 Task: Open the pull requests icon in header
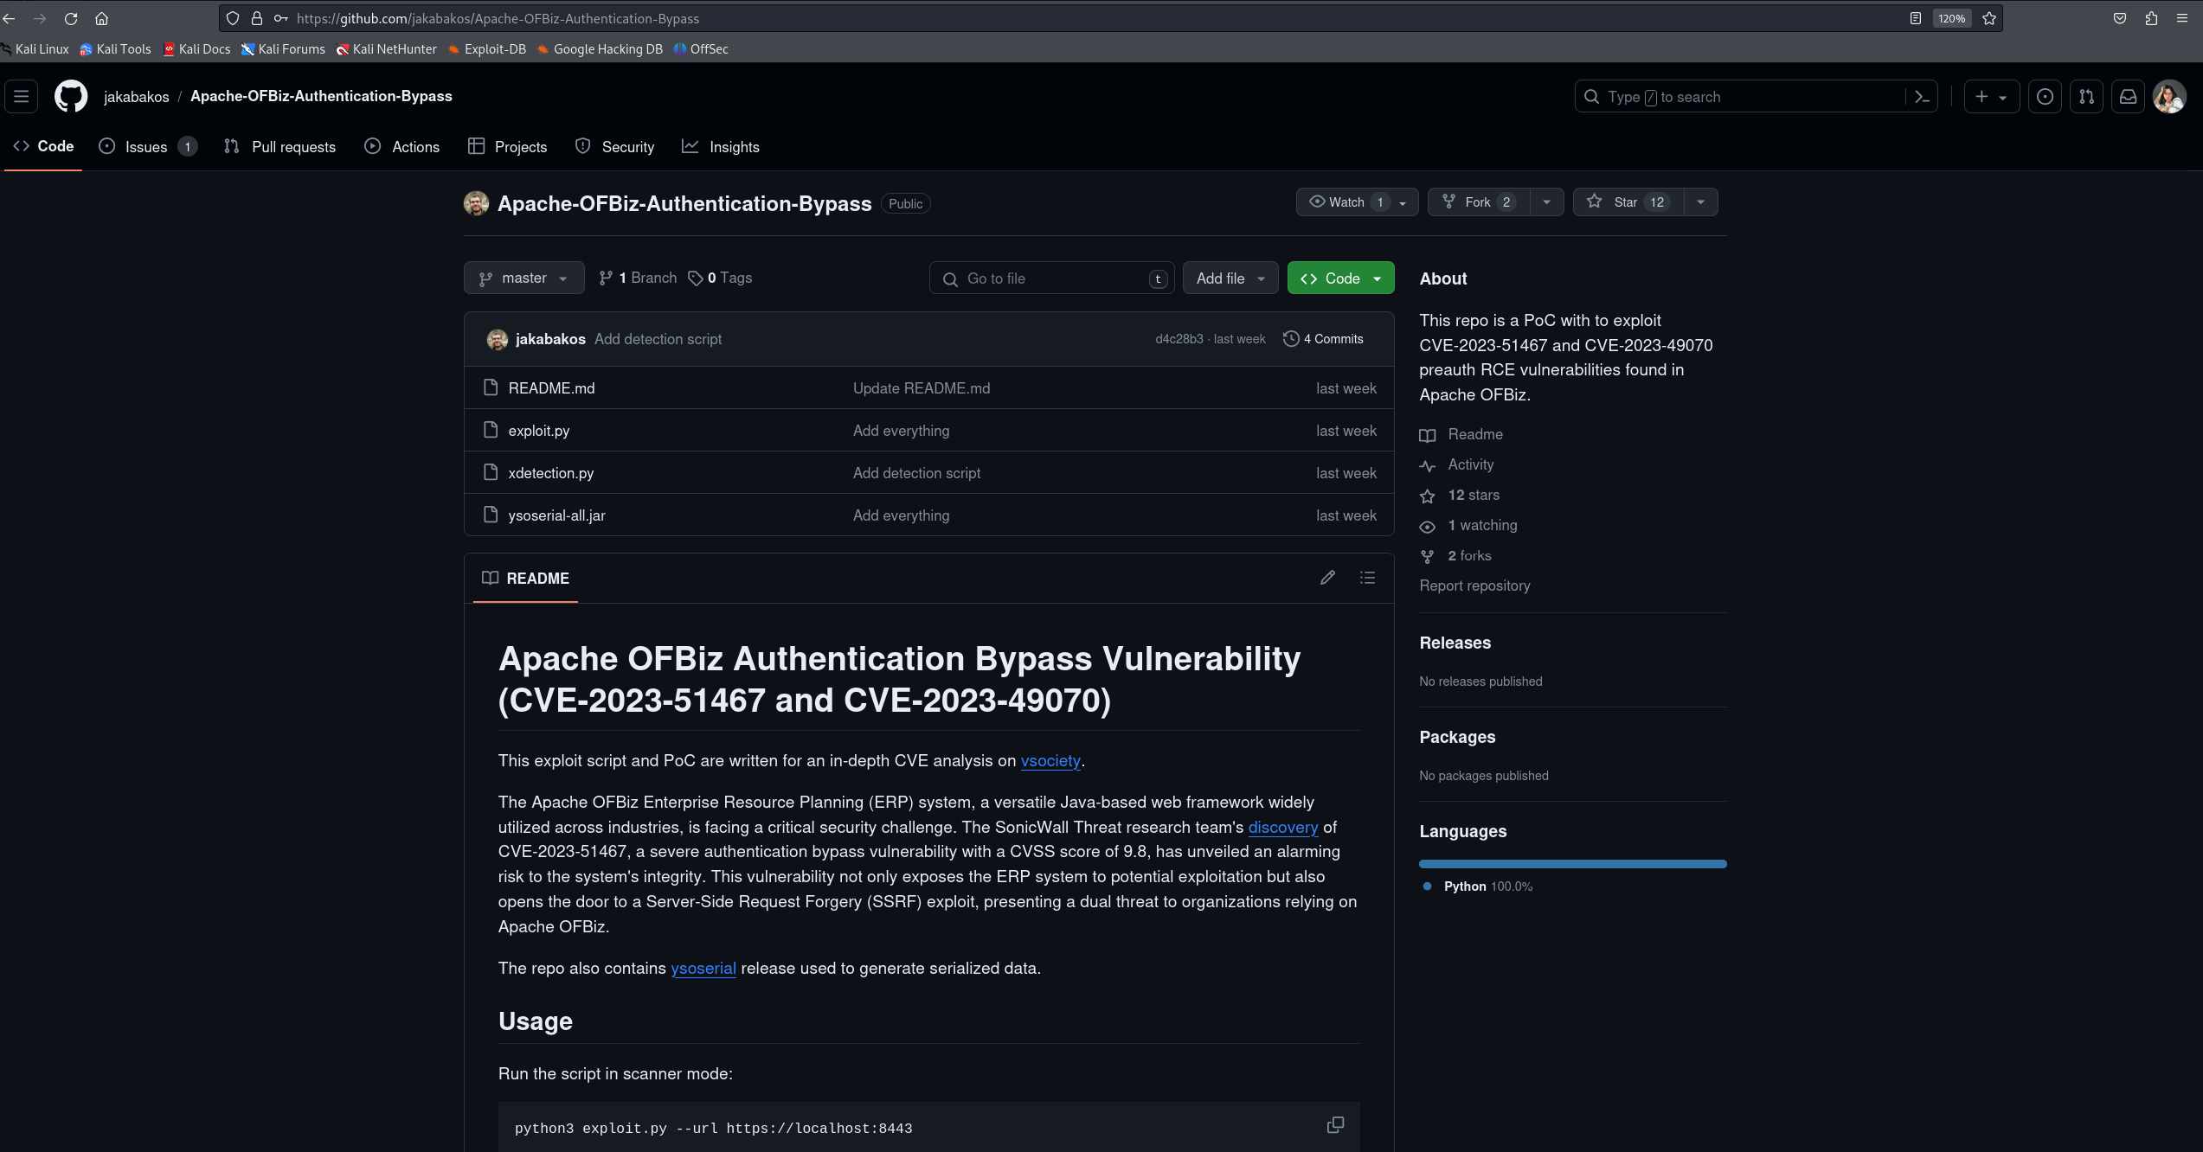(2086, 97)
